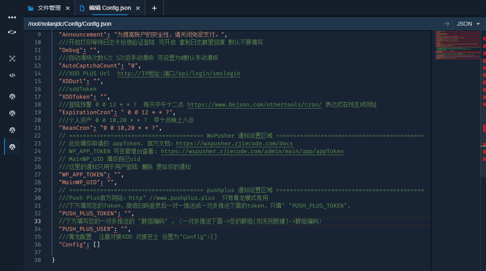Open the bejson.com othertools cron link
Screen dimensions: 486x271
254,104
